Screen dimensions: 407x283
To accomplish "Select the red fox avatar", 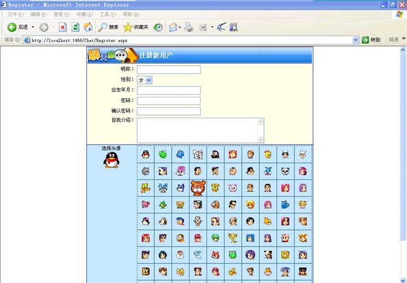I will (x=215, y=255).
